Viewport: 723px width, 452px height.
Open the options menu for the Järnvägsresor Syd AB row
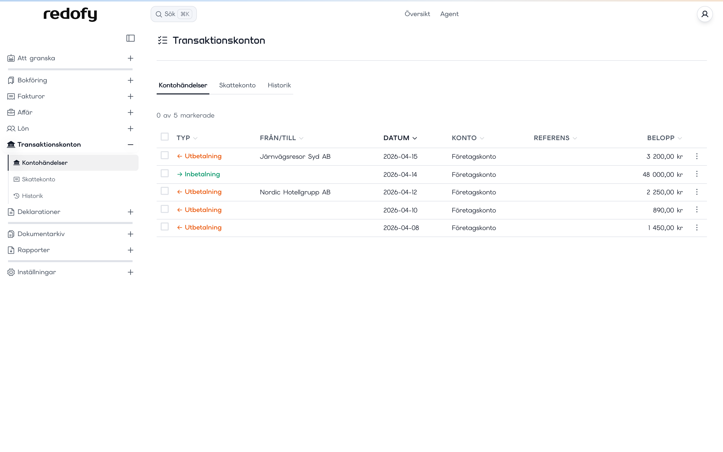(697, 156)
